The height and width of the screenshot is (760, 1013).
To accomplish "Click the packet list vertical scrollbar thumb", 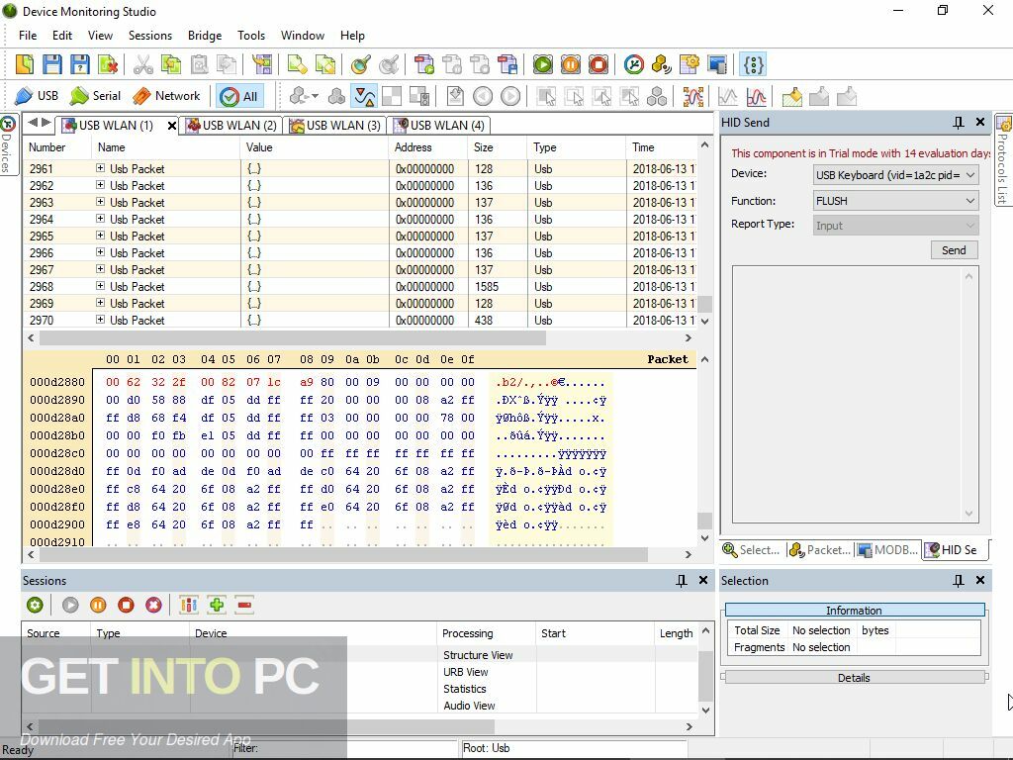I will [x=704, y=304].
